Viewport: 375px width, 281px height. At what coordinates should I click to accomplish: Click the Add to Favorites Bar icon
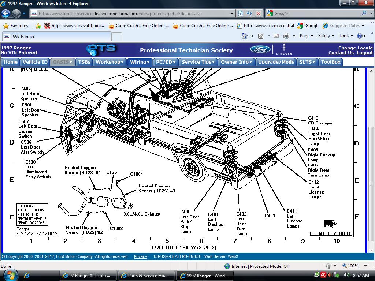pos(38,26)
